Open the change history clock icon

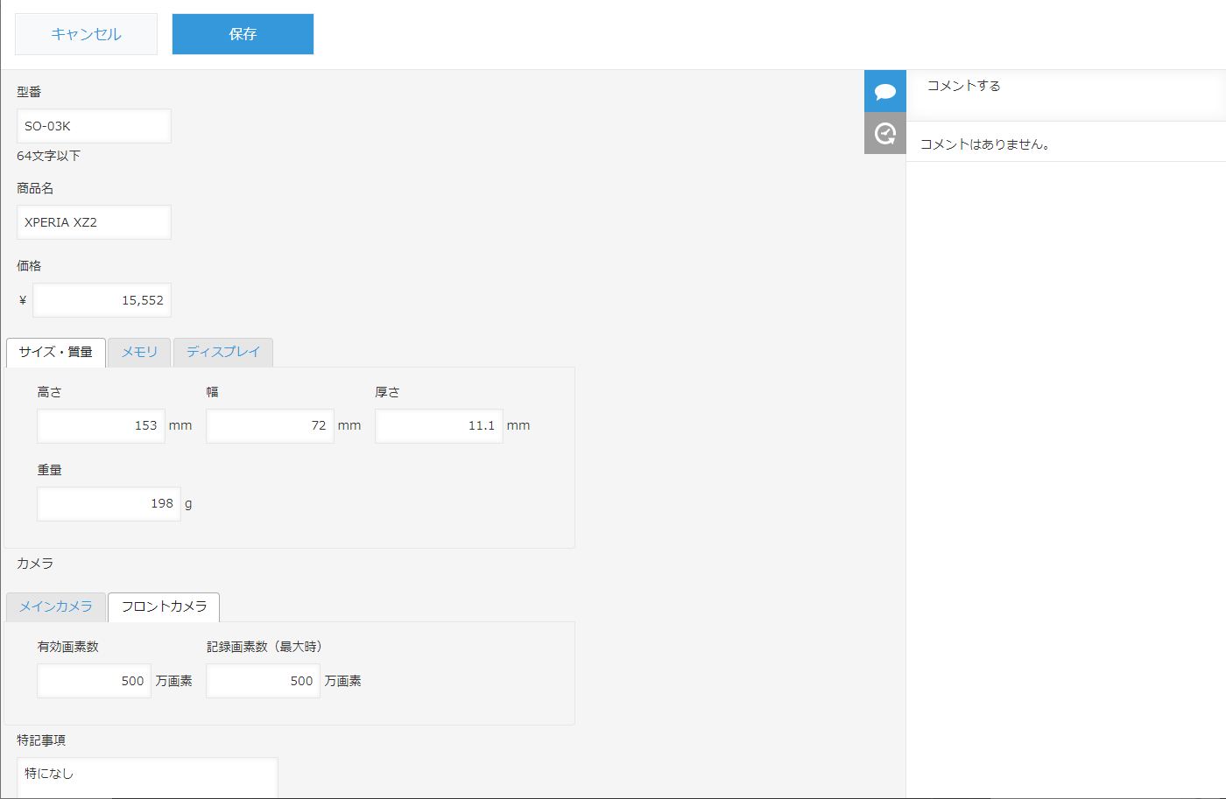tap(884, 133)
